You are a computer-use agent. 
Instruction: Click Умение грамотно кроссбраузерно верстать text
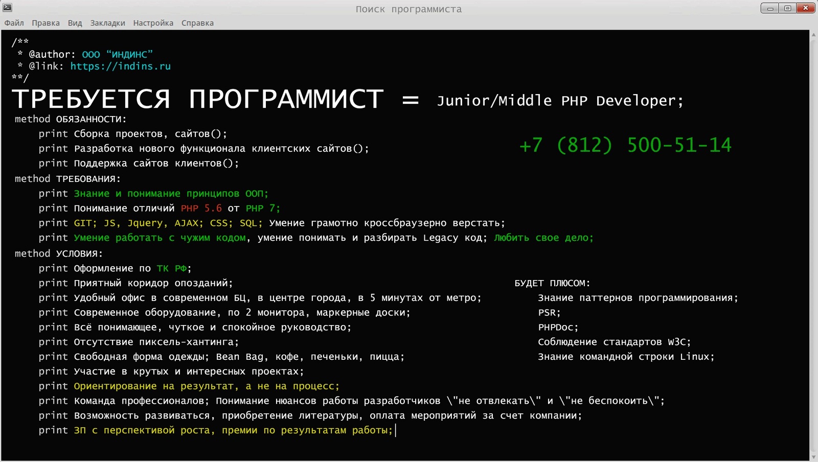tap(387, 223)
